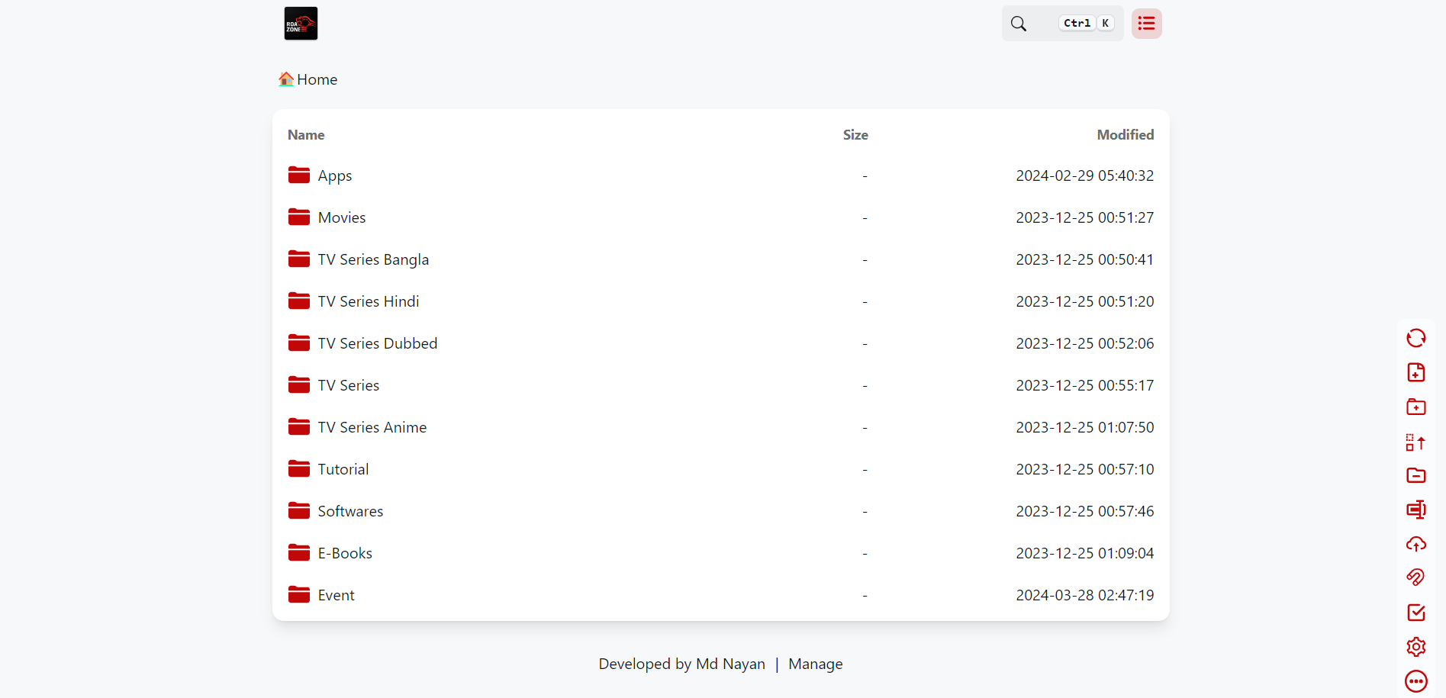Switch layout using the list view button
This screenshot has width=1446, height=698.
[1146, 24]
